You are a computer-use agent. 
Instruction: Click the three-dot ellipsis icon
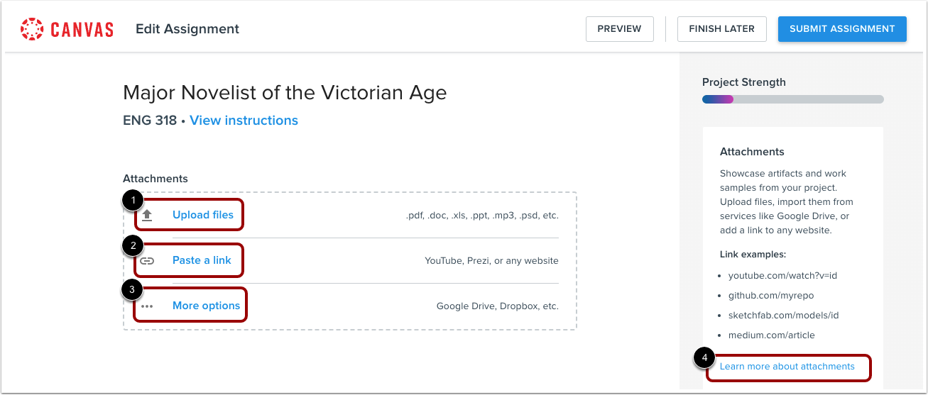[x=147, y=306]
